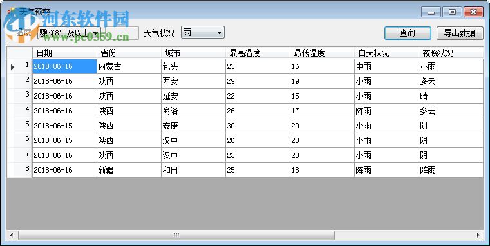
Task: Click the 天气预警 window title icon
Action: click(x=11, y=12)
